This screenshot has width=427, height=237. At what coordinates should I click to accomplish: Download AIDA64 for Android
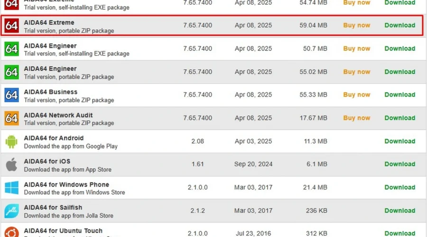[399, 141]
